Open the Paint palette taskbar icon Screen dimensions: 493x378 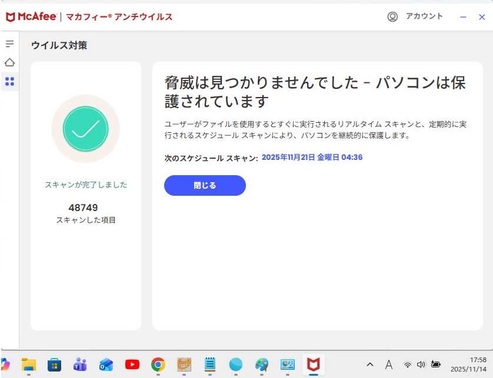pyautogui.click(x=262, y=364)
